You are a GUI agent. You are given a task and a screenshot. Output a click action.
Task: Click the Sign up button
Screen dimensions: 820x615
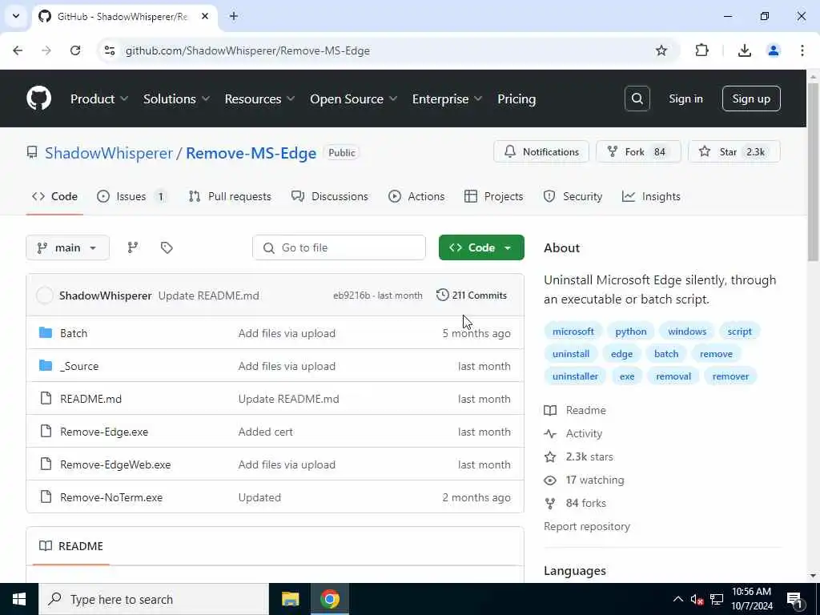[x=751, y=98]
